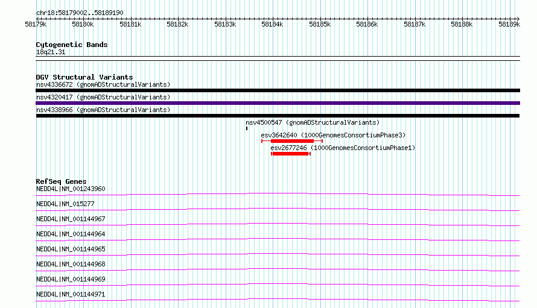Click the magenta line for NM_001144965
The width and height of the screenshot is (537, 308).
pyautogui.click(x=278, y=254)
